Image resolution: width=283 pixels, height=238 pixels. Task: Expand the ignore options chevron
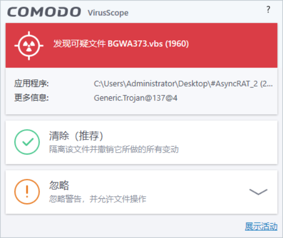tap(258, 192)
